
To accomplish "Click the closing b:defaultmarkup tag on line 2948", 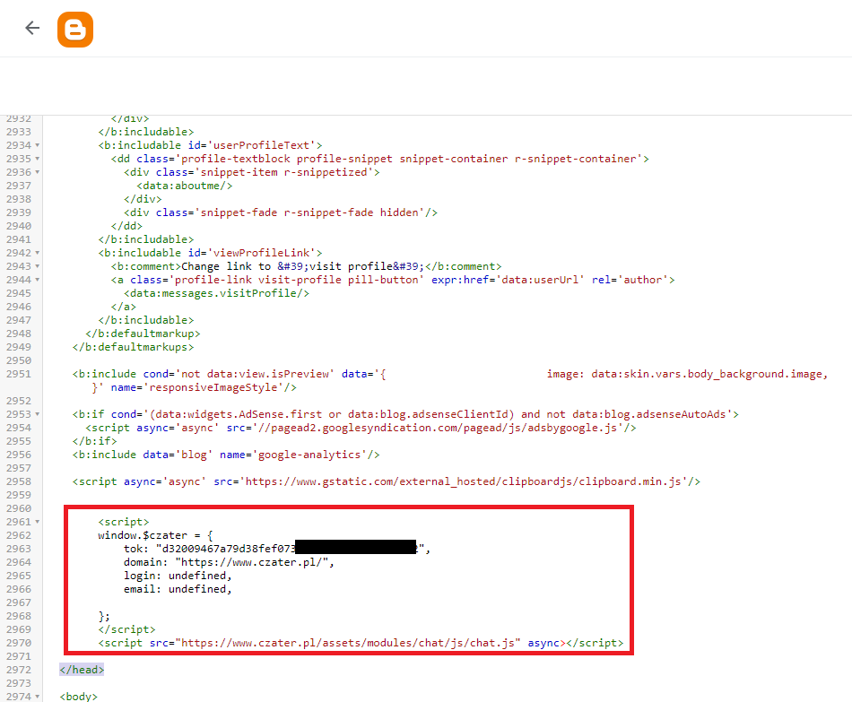I will coord(143,334).
